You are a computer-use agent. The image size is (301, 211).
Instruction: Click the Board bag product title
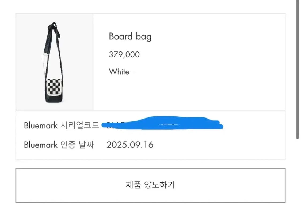(130, 36)
